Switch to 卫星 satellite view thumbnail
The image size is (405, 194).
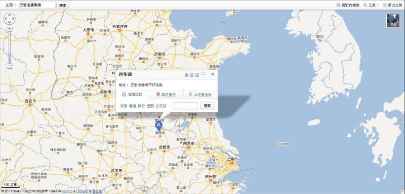tap(393, 21)
